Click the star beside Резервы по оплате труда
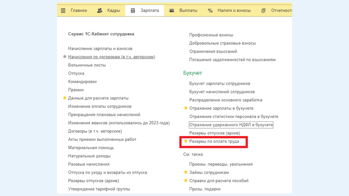Viewport: 349px width, 196px height. 186,141
